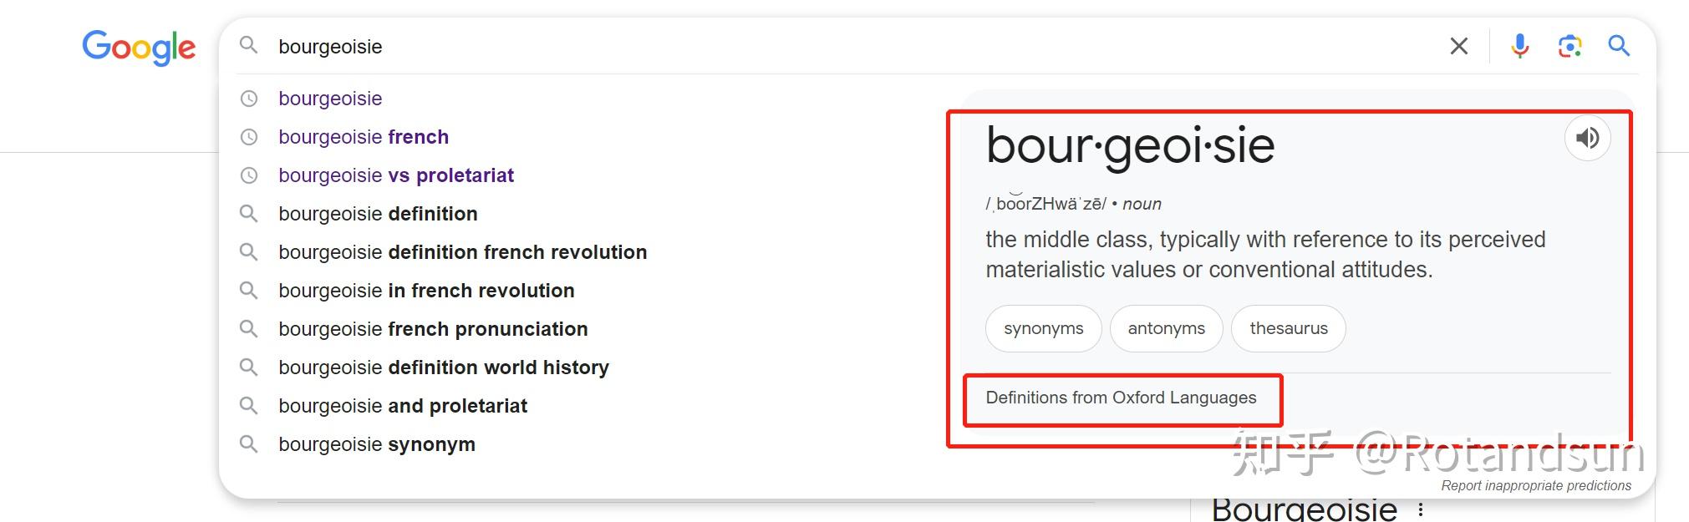Click 'Report inappropriate predictions' link
Viewport: 1689px width, 522px height.
click(x=1536, y=486)
